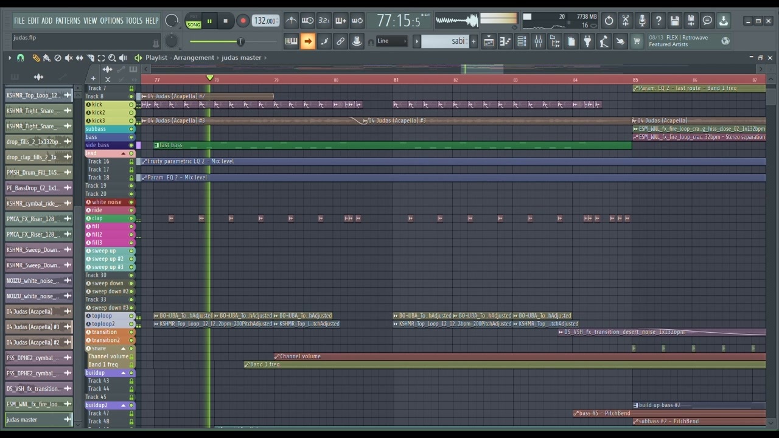Open the mixer view
Image resolution: width=779 pixels, height=438 pixels.
pyautogui.click(x=539, y=41)
